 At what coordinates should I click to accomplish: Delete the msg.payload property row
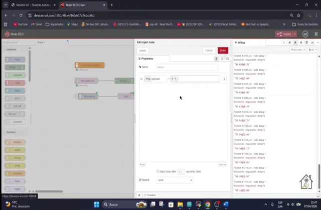pos(224,79)
